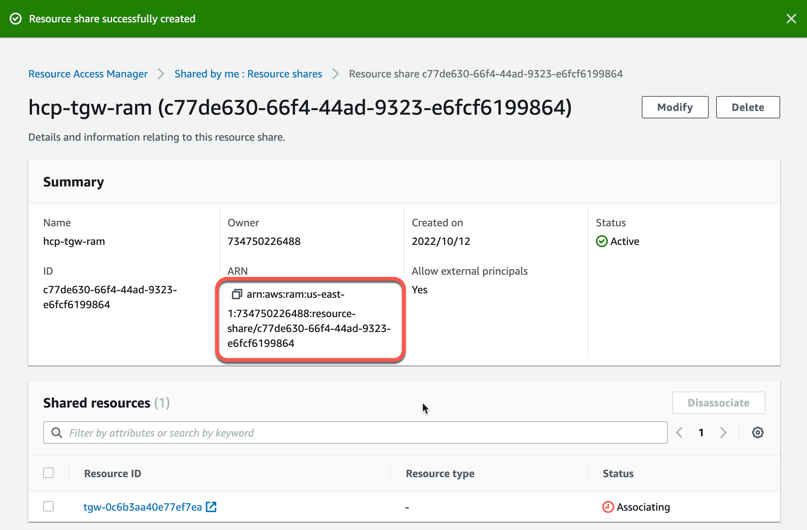Go to Shared by me : Resource shares

pos(248,74)
